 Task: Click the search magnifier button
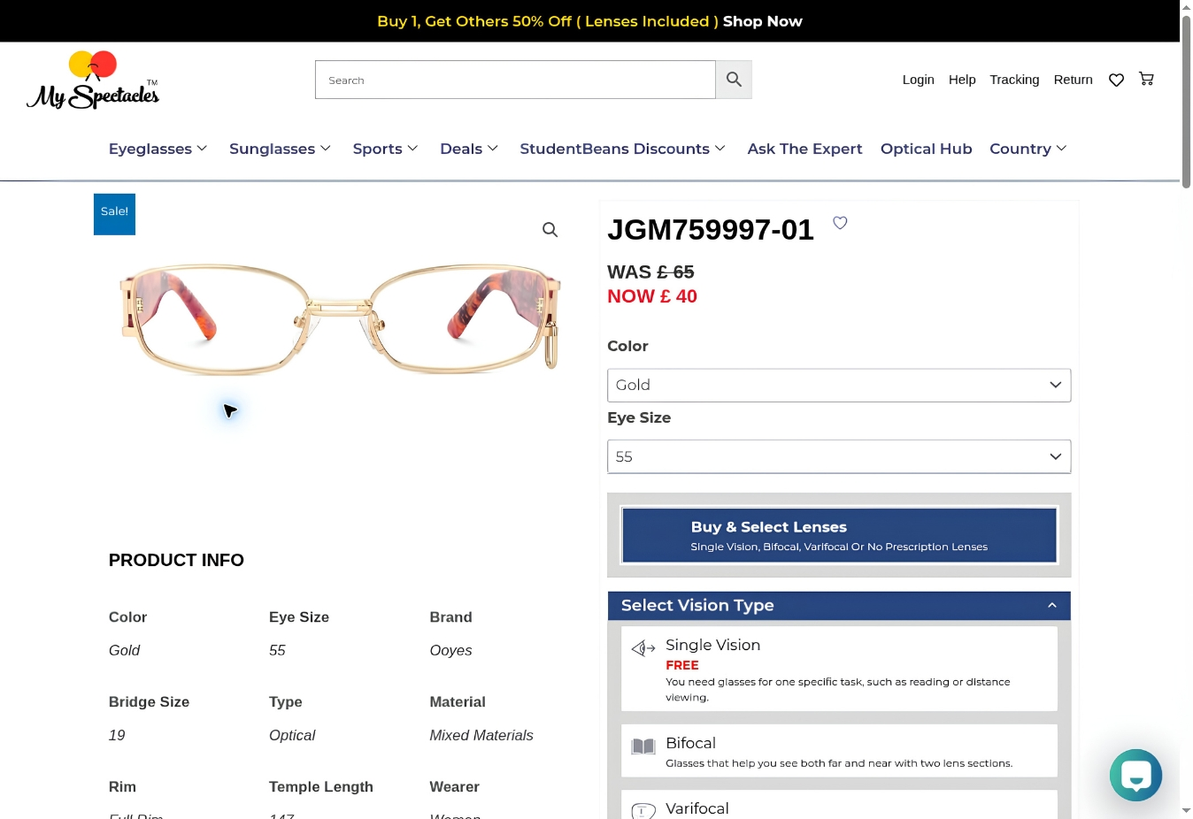tap(734, 80)
